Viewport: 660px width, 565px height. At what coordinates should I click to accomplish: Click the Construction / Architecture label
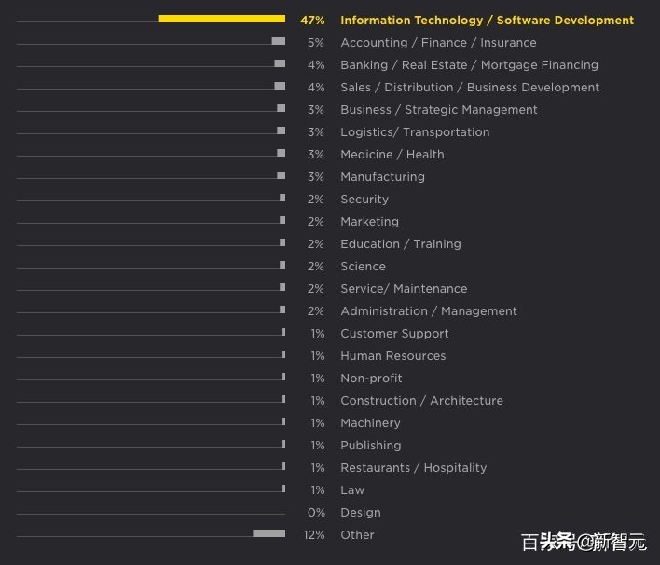tap(421, 401)
